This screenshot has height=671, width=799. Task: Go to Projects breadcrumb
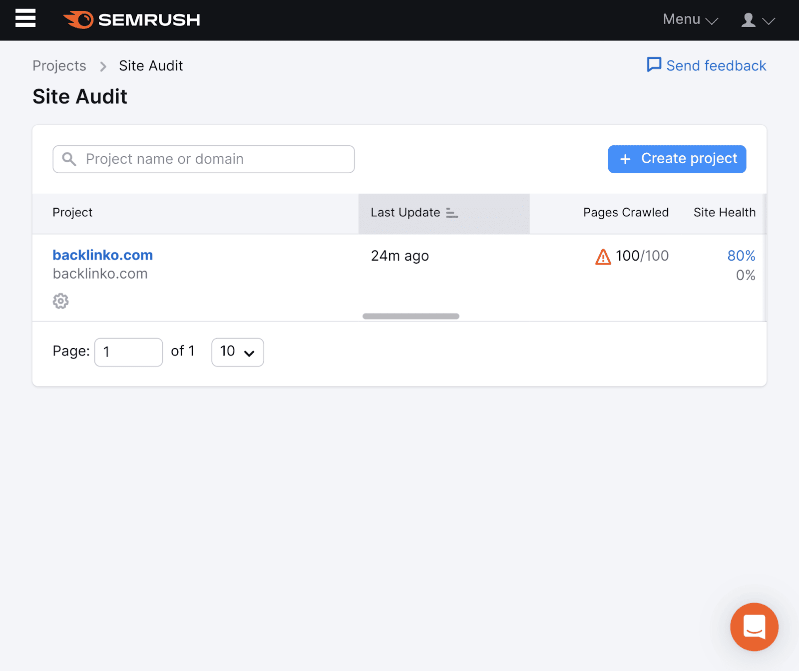coord(59,66)
